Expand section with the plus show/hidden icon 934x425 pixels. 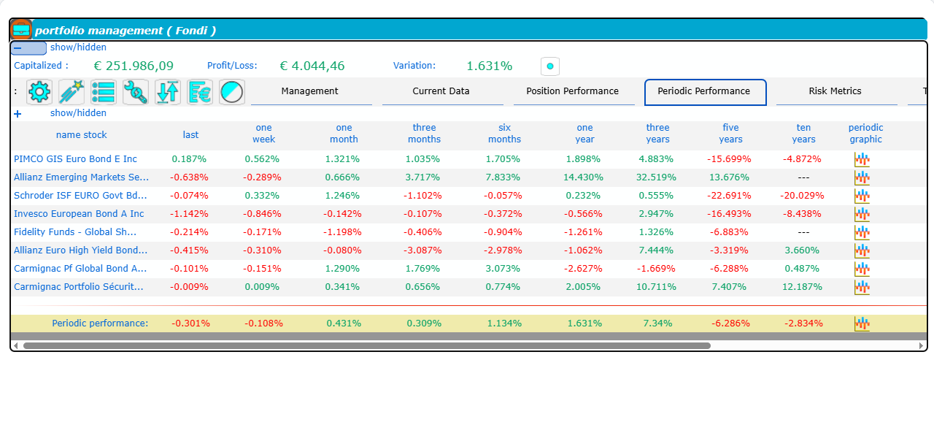tap(18, 114)
